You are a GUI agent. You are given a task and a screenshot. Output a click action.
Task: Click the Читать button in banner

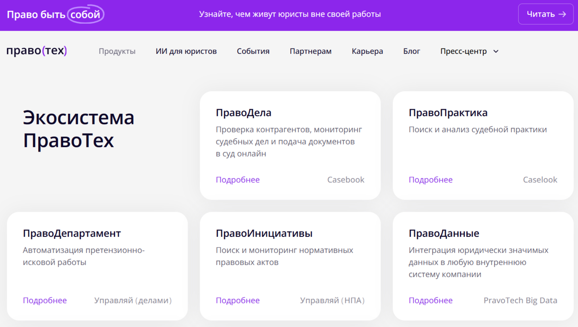546,14
